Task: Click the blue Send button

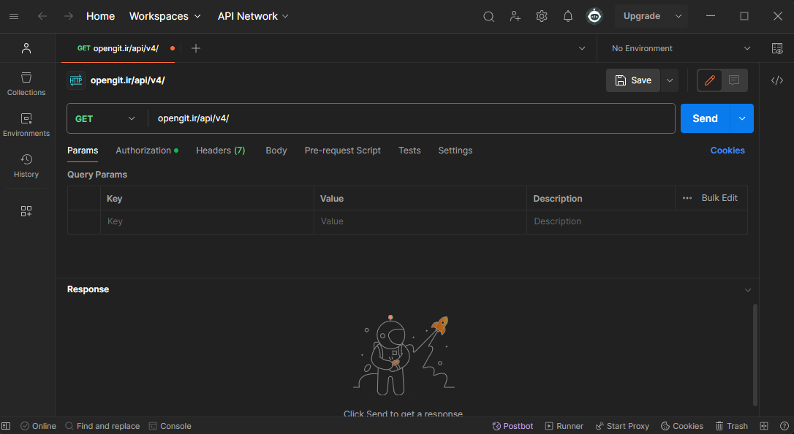Action: click(705, 118)
